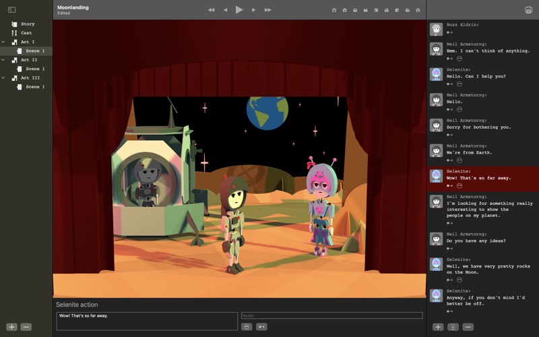Collapse the Act III chevron
Image resolution: width=539 pixels, height=337 pixels.
click(3, 78)
